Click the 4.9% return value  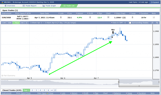pos(80,18)
